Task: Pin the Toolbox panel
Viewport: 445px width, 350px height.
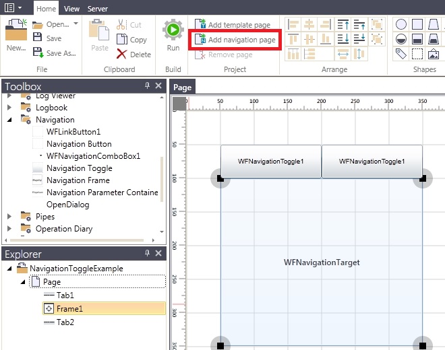Action: coord(147,85)
